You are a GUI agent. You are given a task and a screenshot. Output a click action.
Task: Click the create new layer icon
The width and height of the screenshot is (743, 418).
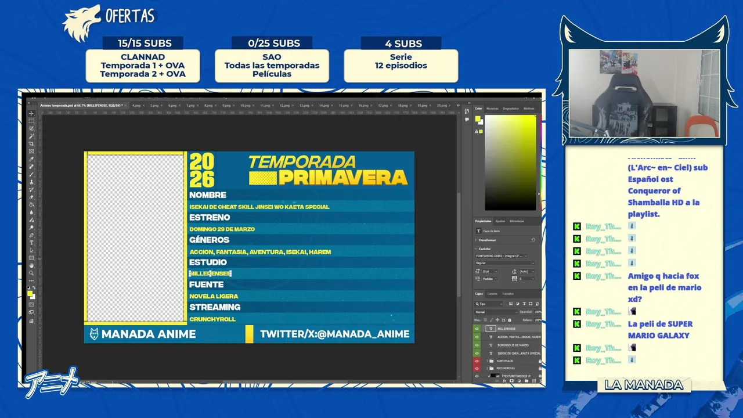[x=533, y=381]
